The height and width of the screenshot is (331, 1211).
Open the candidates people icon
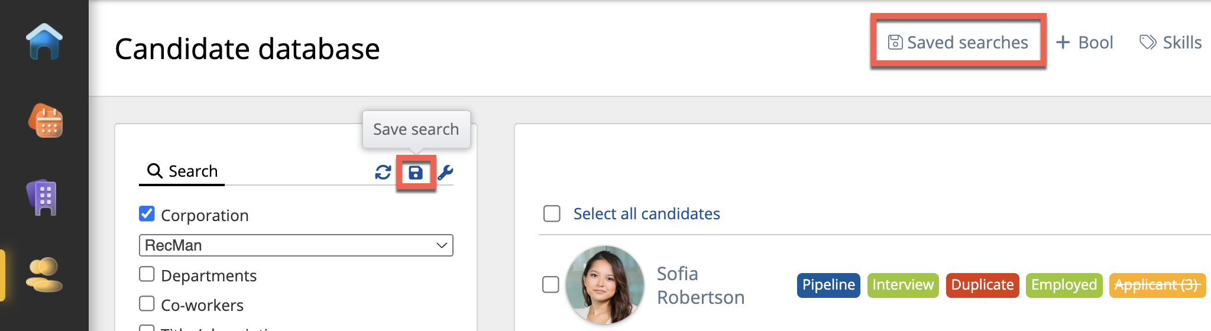coord(44,275)
